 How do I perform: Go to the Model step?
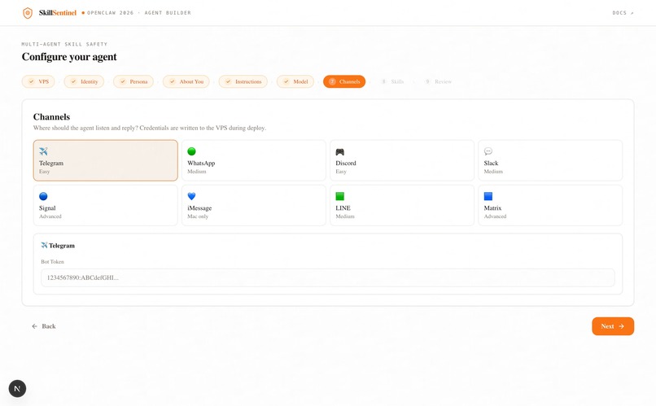tap(295, 81)
